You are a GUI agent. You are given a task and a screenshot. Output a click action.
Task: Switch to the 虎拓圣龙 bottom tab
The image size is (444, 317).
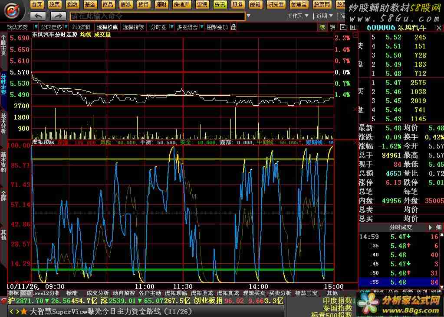click(x=202, y=293)
